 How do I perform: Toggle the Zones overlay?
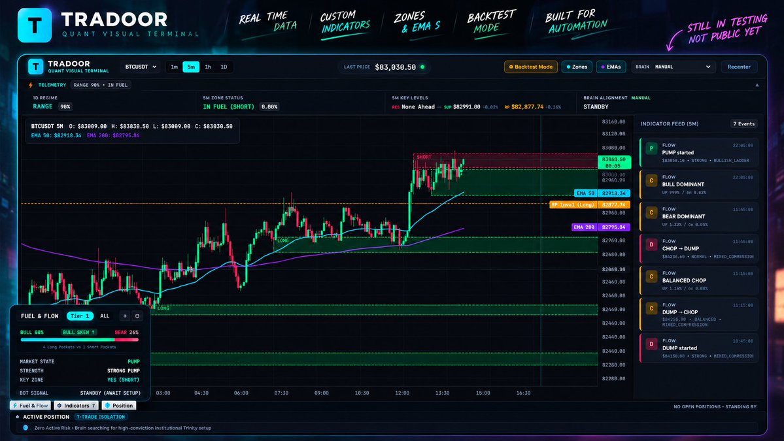pyautogui.click(x=577, y=67)
